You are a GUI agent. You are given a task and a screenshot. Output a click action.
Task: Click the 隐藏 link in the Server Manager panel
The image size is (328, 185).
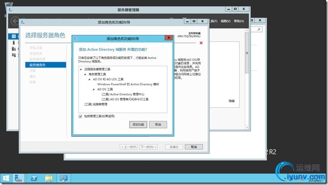(232, 101)
